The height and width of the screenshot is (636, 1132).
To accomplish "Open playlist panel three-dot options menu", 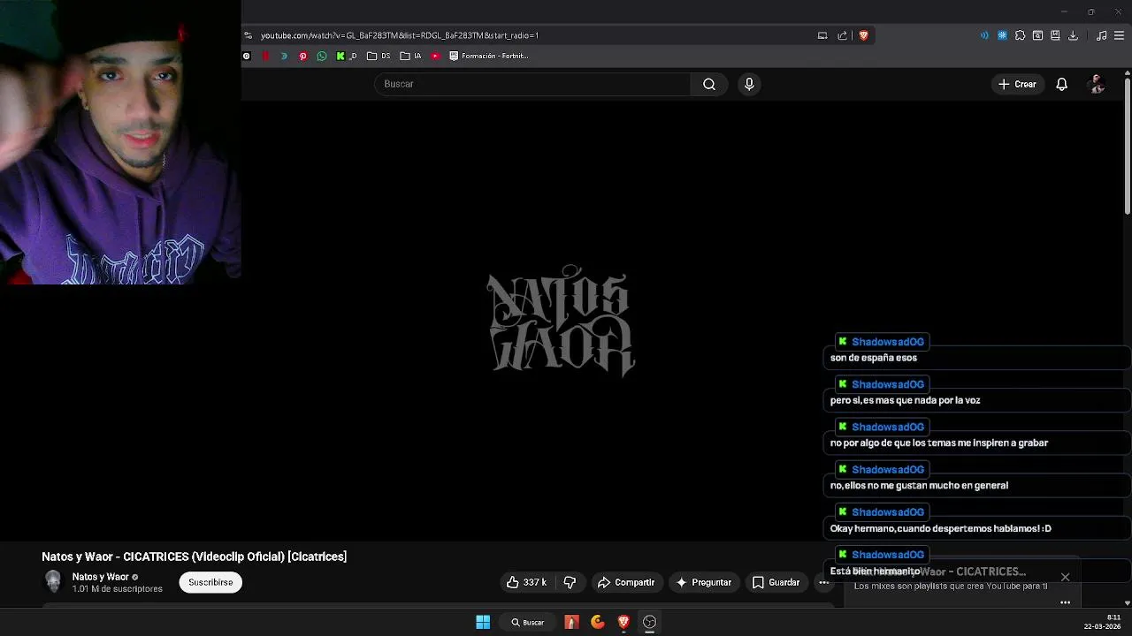I will coord(1065,602).
